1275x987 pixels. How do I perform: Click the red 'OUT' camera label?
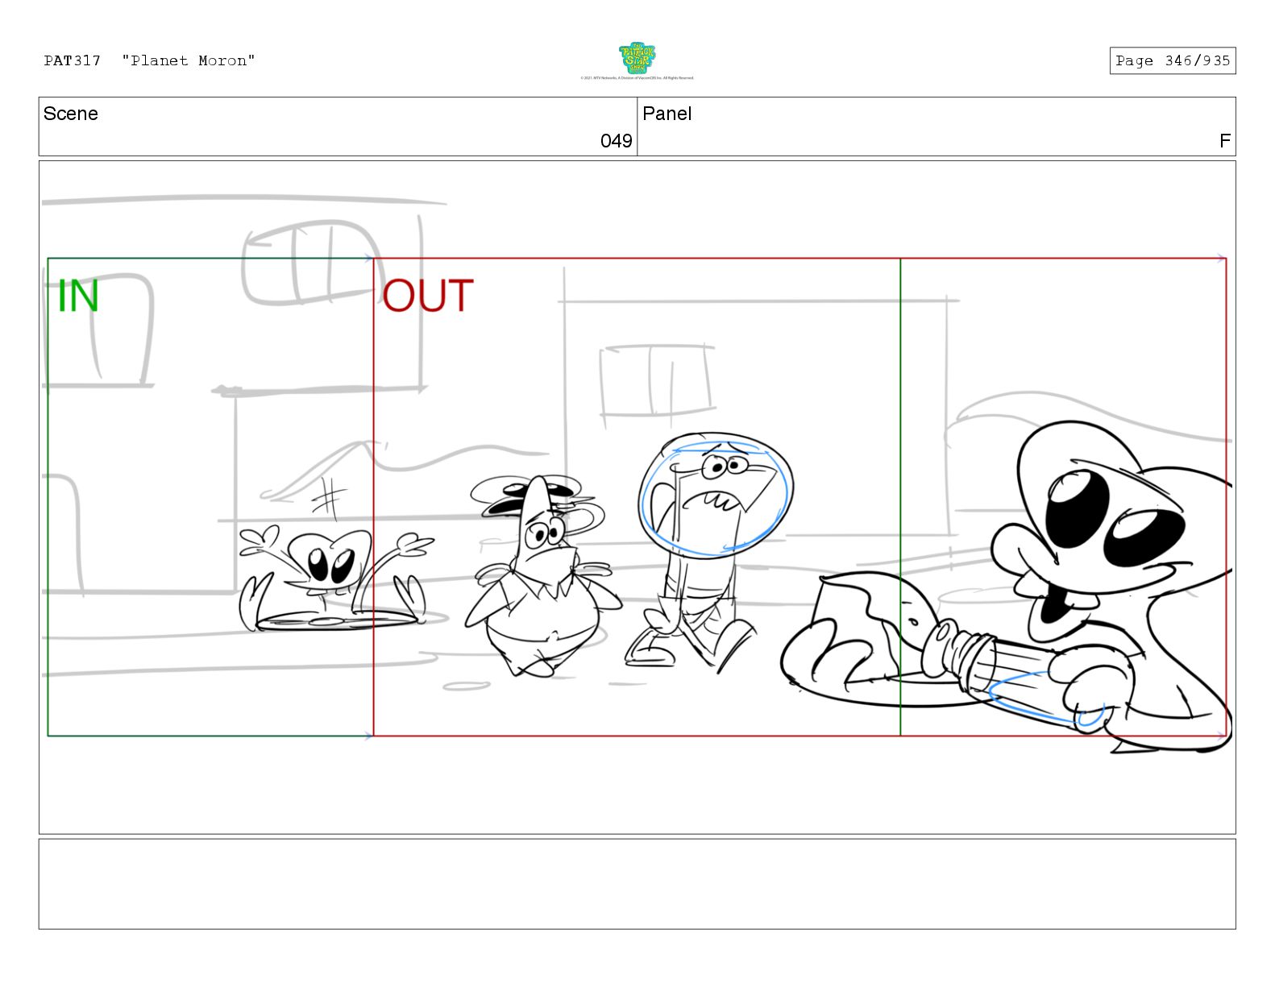tap(428, 296)
